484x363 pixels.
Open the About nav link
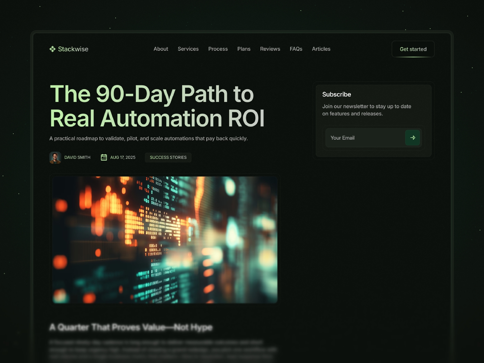(x=161, y=49)
